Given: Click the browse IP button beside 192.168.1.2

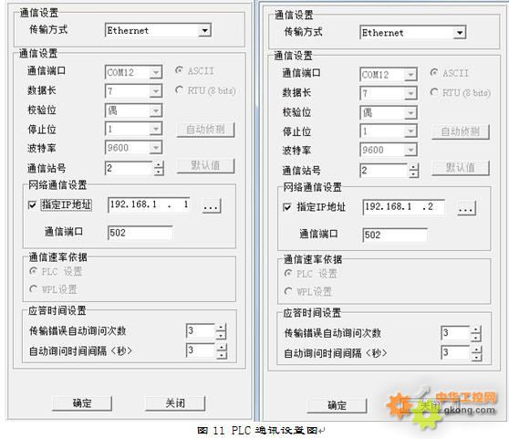Looking at the screenshot, I should point(466,208).
